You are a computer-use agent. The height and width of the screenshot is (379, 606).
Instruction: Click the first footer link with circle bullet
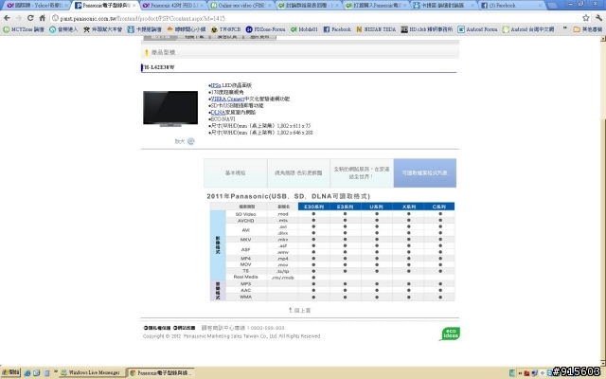157,328
